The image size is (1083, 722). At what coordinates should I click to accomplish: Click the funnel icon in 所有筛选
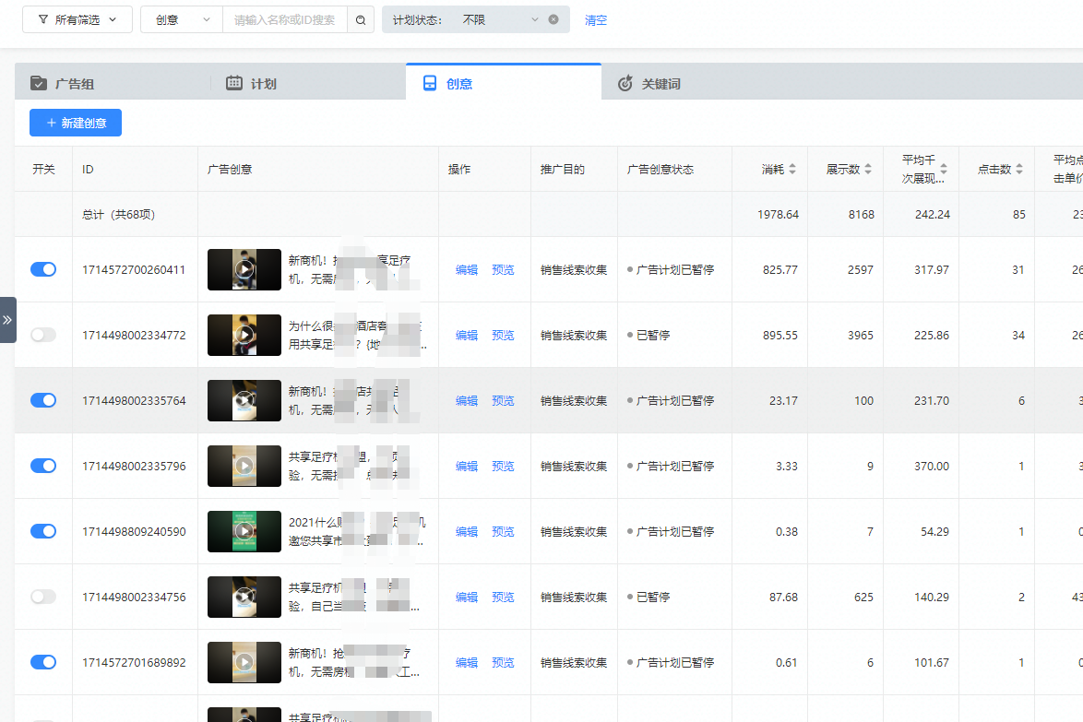coord(42,20)
